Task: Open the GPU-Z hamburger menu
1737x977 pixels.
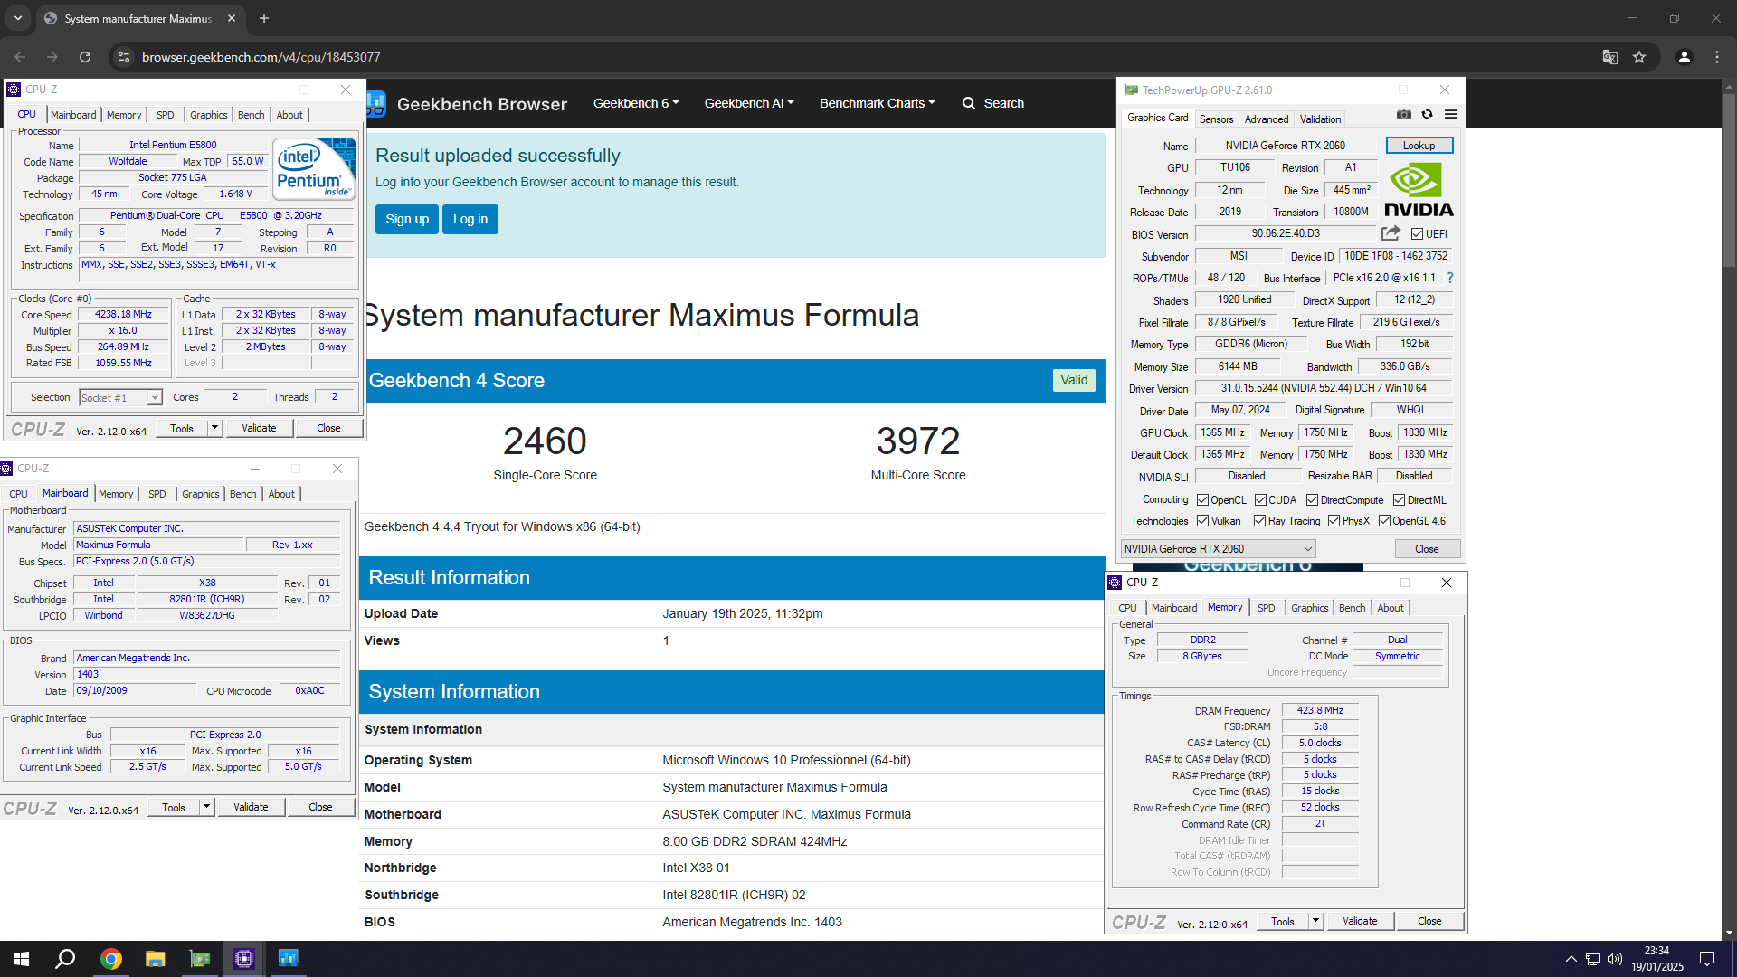Action: click(x=1450, y=115)
